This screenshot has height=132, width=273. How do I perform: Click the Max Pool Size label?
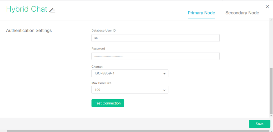click(101, 83)
